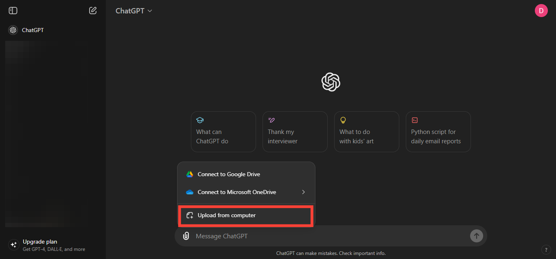This screenshot has width=556, height=259.
Task: Choose the 'What can ChatGPT do' suggestion
Action: click(x=223, y=132)
